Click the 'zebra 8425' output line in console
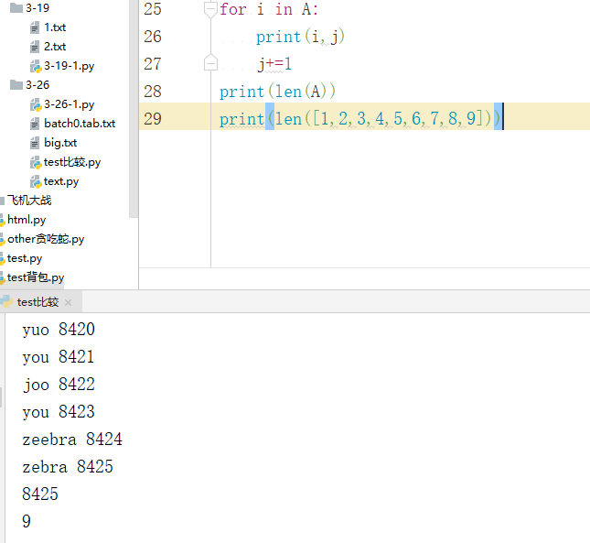The width and height of the screenshot is (590, 543). point(68,467)
